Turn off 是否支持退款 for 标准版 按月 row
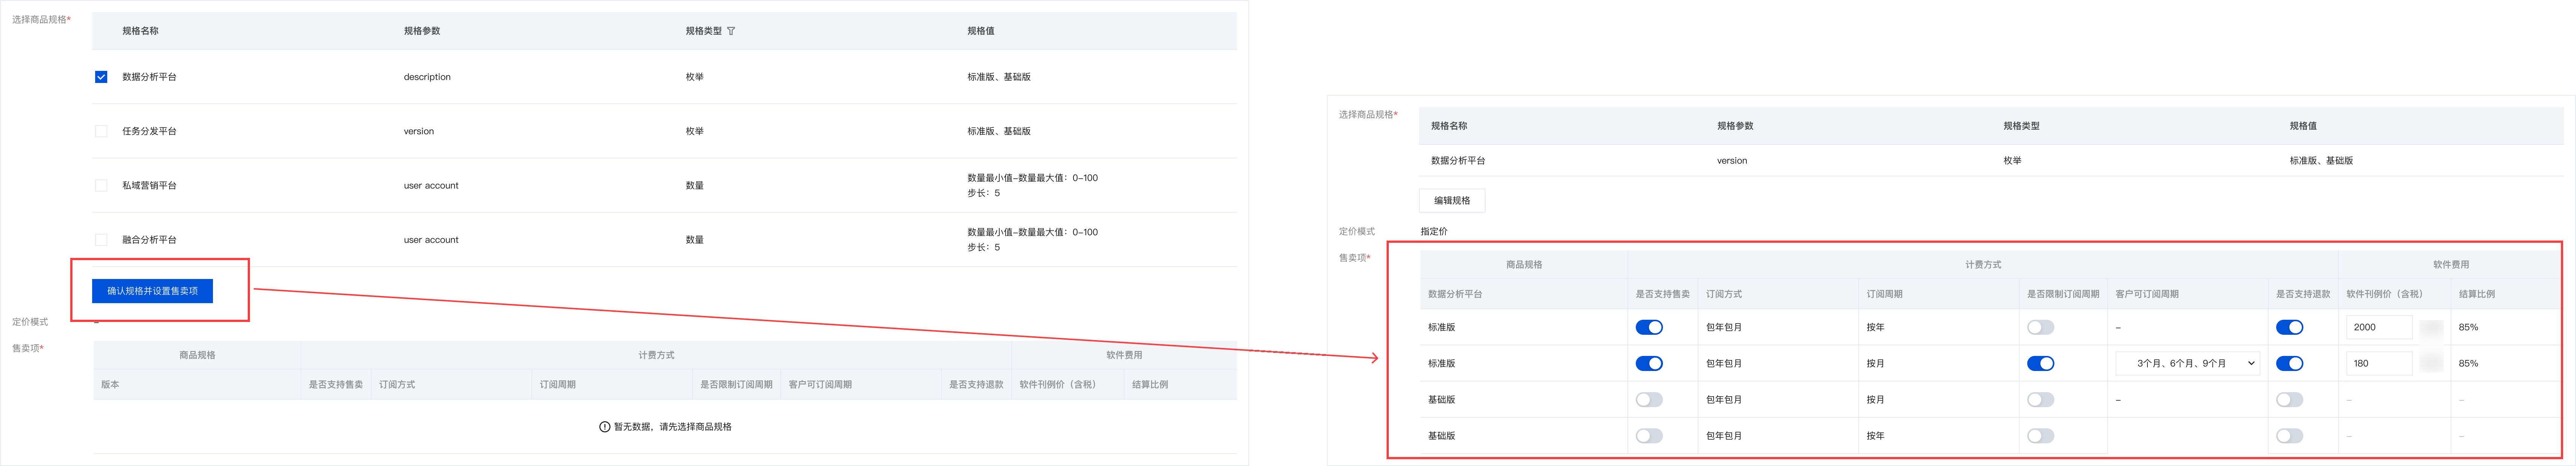The height and width of the screenshot is (466, 2576). [x=2289, y=363]
